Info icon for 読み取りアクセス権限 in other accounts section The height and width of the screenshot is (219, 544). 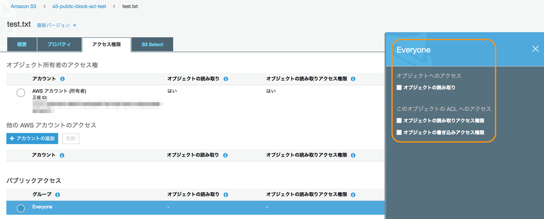[353, 155]
